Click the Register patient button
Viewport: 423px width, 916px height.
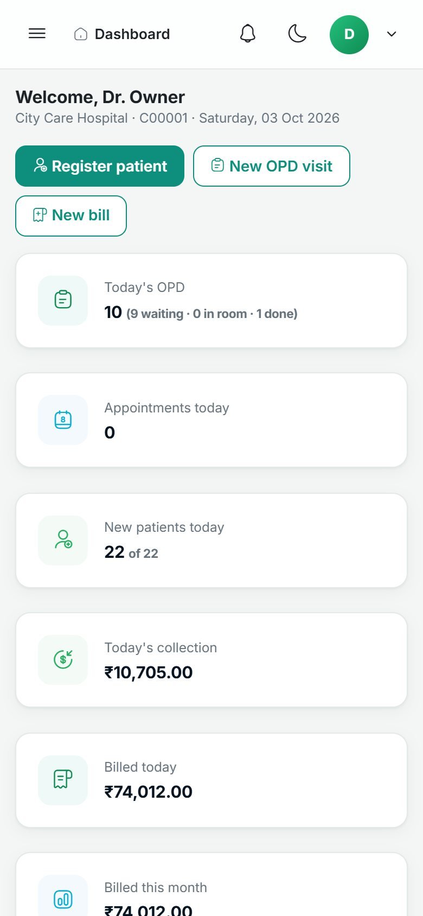[100, 166]
